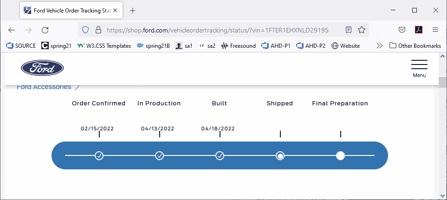Reload the page with refresh icon
447x200 pixels.
click(45, 30)
